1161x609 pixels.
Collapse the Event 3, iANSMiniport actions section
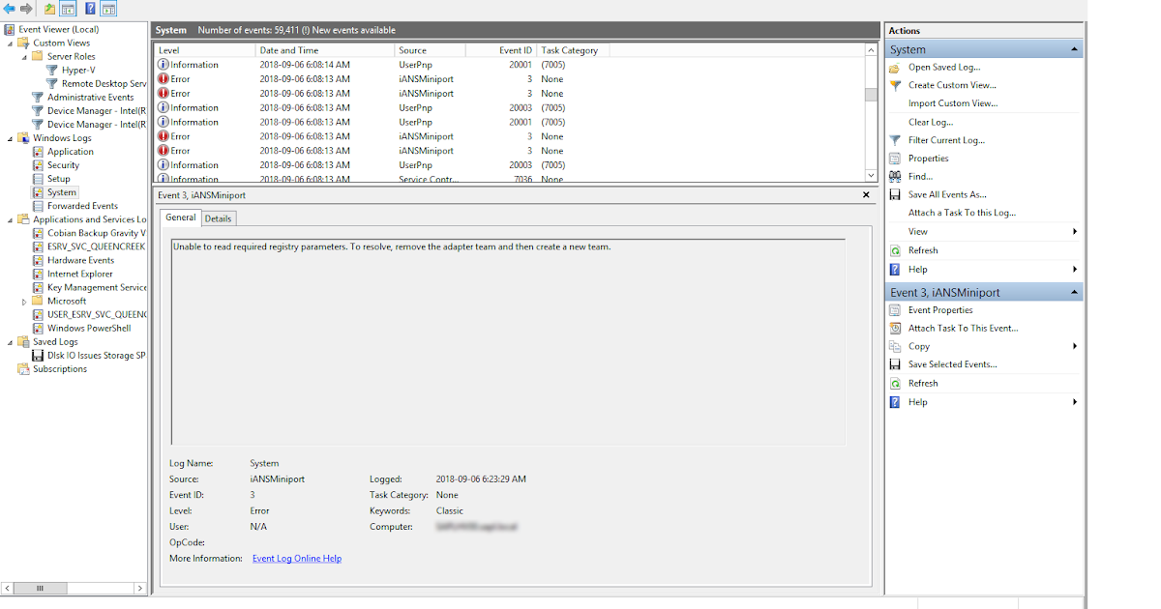(x=1072, y=291)
